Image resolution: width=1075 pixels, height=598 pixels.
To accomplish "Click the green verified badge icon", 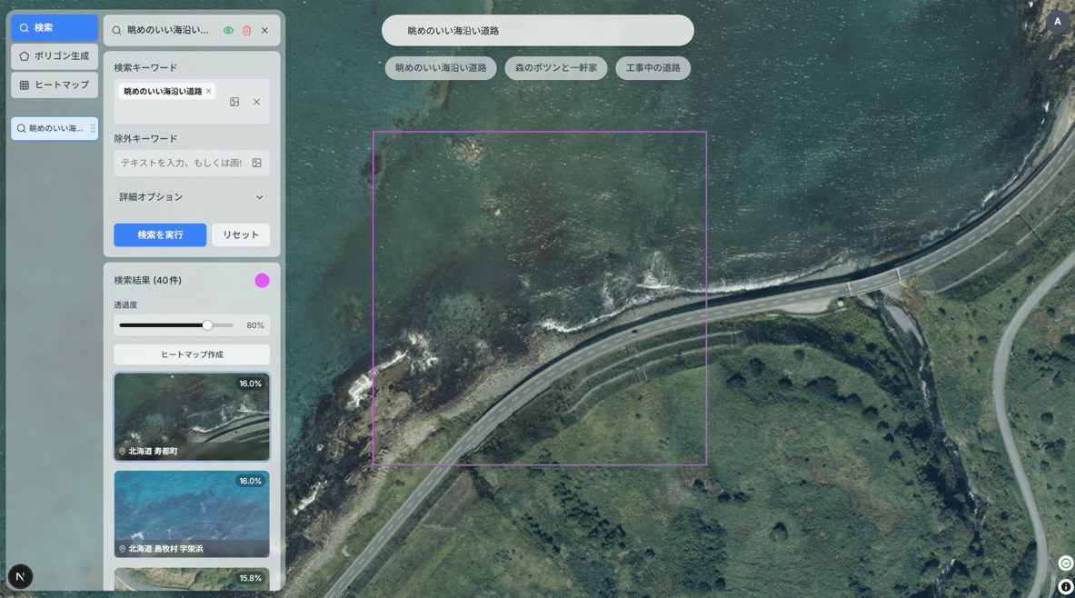I will (1065, 563).
